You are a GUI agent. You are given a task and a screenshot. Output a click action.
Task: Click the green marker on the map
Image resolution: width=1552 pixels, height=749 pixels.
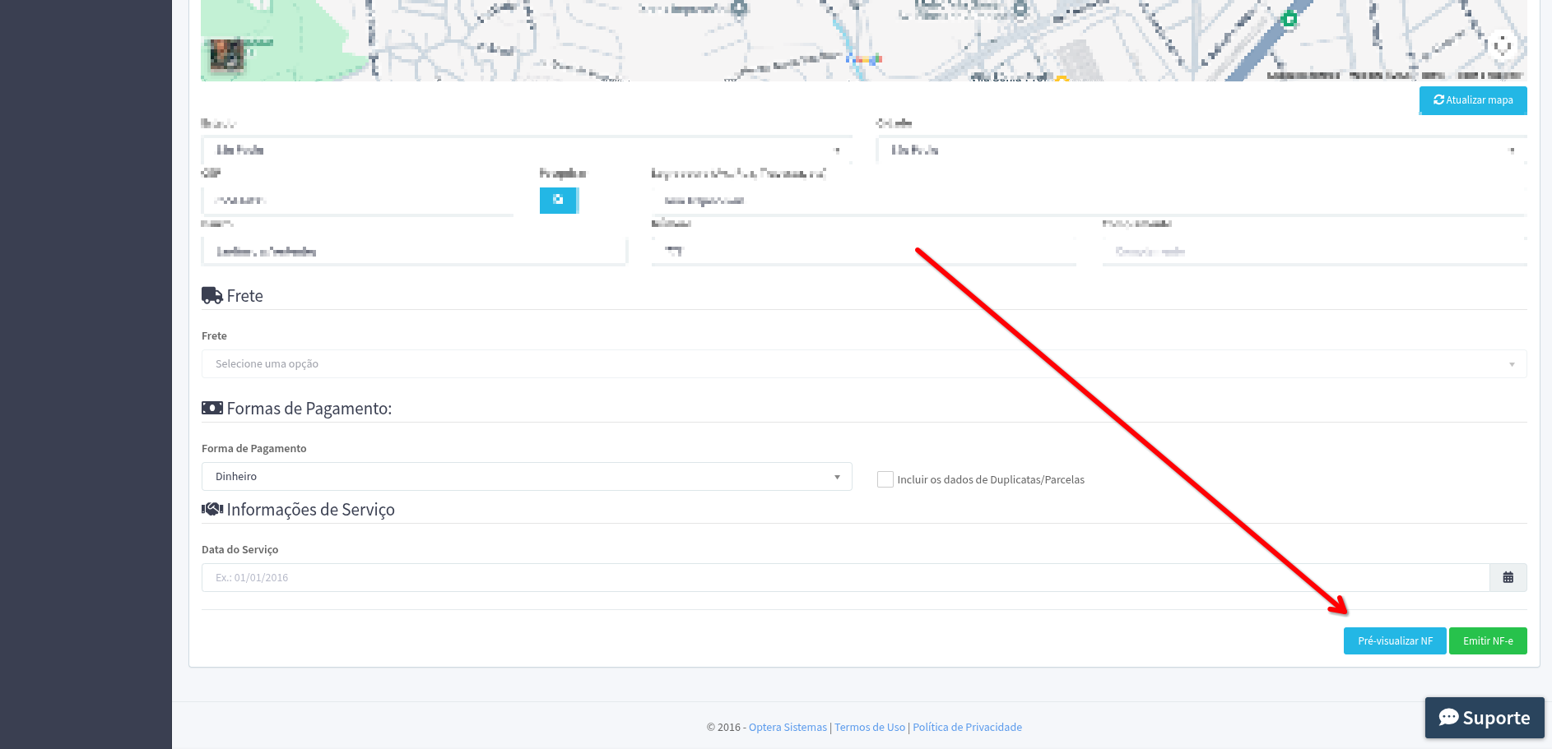coord(1289,19)
